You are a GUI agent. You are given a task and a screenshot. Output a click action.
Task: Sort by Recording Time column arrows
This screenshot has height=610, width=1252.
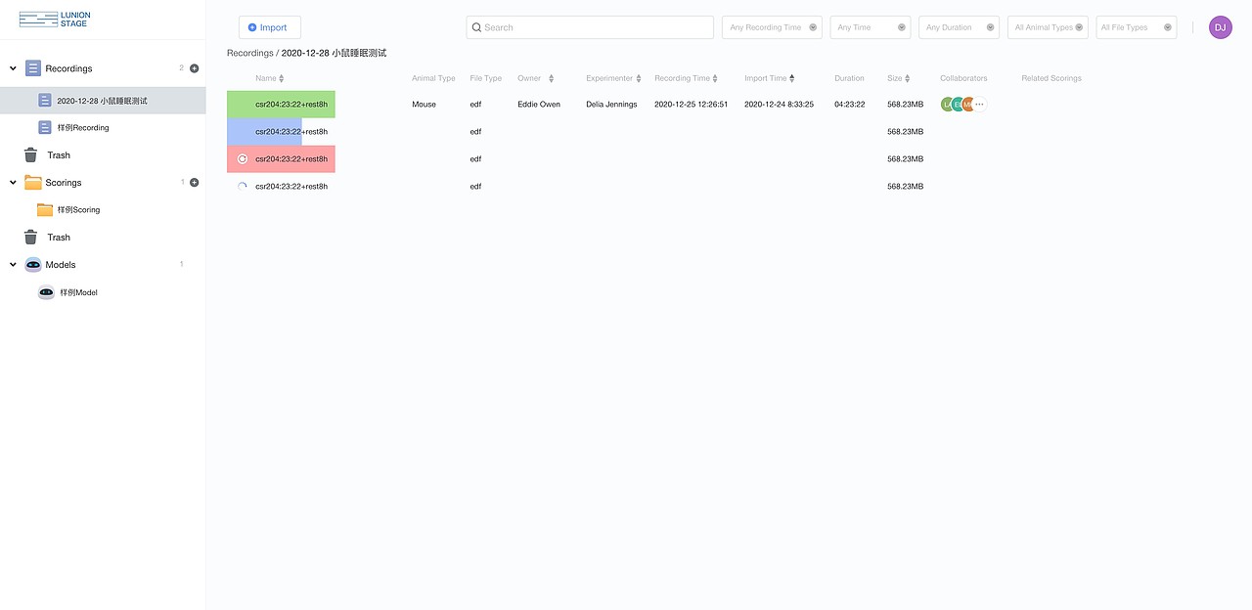pos(715,78)
